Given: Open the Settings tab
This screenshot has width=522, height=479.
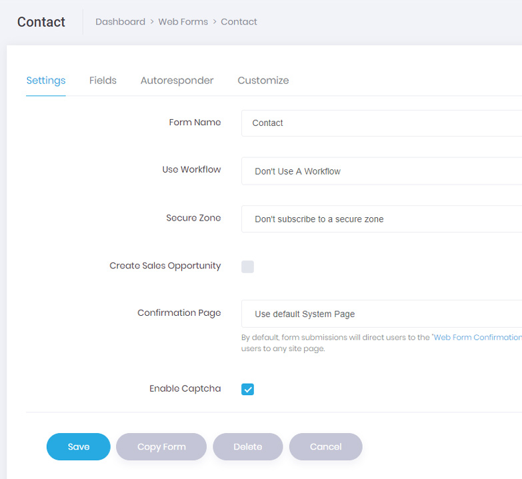Looking at the screenshot, I should (x=46, y=81).
